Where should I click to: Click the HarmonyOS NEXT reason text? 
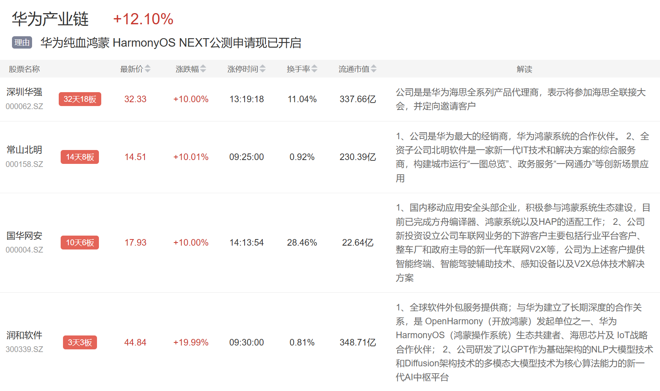point(170,42)
